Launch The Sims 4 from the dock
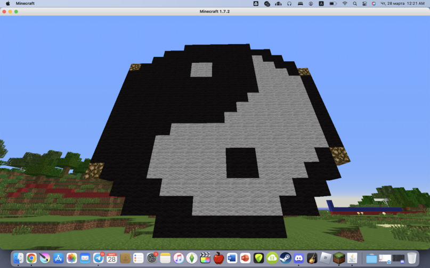Image resolution: width=430 pixels, height=268 pixels. pos(192,258)
